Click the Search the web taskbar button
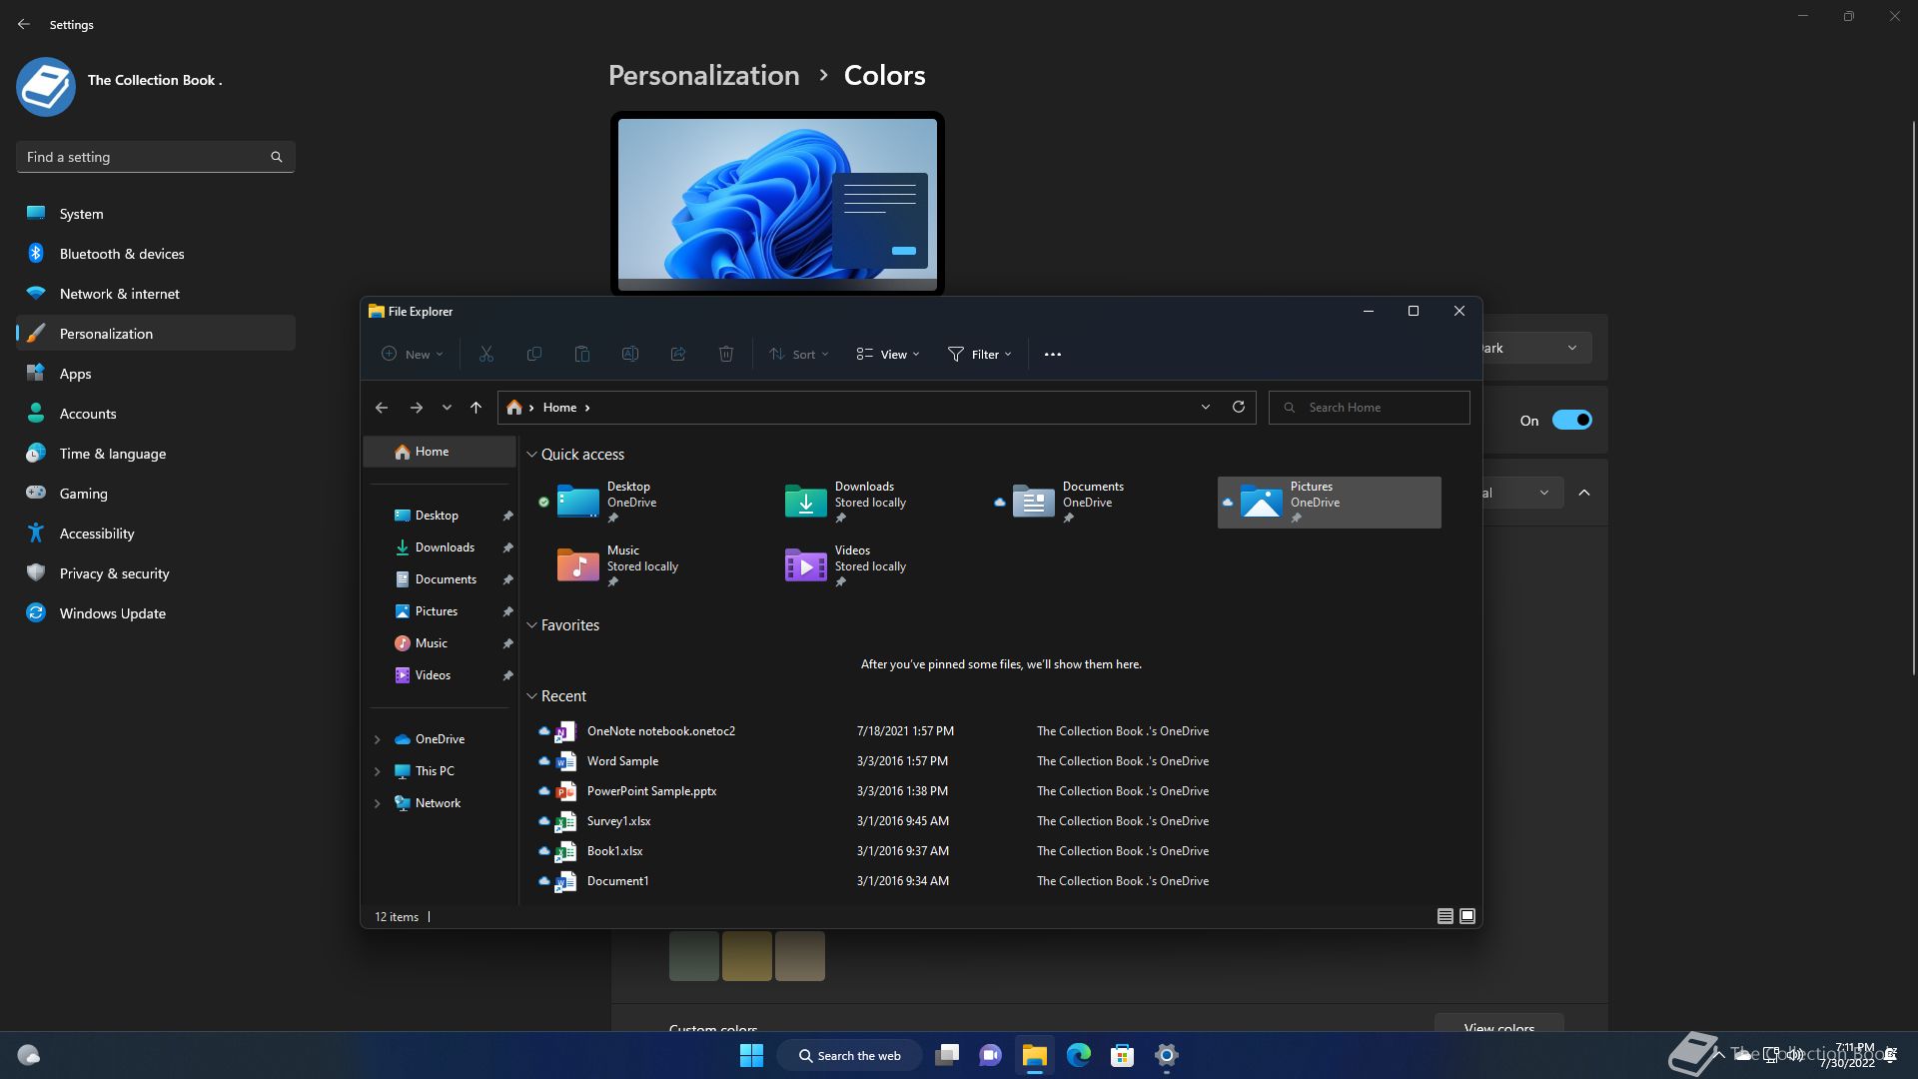 (x=850, y=1055)
